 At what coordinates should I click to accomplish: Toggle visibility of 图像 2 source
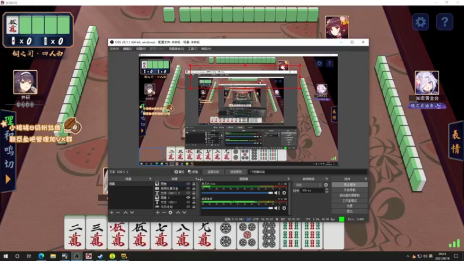point(188,197)
